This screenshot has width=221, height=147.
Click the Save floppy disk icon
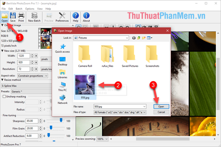pos(13,17)
